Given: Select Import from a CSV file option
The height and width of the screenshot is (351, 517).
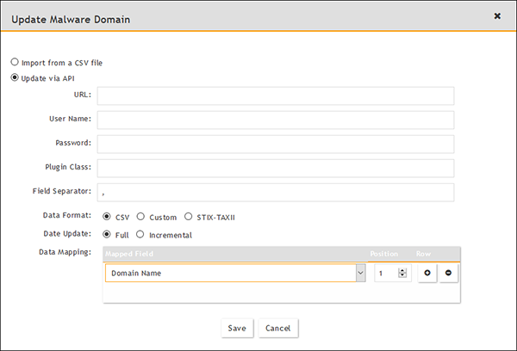Looking at the screenshot, I should (15, 62).
